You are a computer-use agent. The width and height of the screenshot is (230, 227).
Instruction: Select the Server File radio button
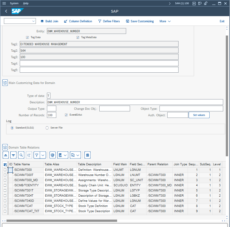(47, 128)
